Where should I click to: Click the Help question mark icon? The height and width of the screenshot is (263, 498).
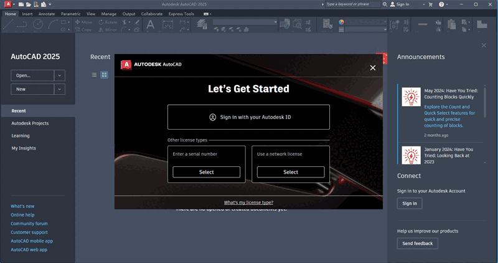tap(441, 4)
